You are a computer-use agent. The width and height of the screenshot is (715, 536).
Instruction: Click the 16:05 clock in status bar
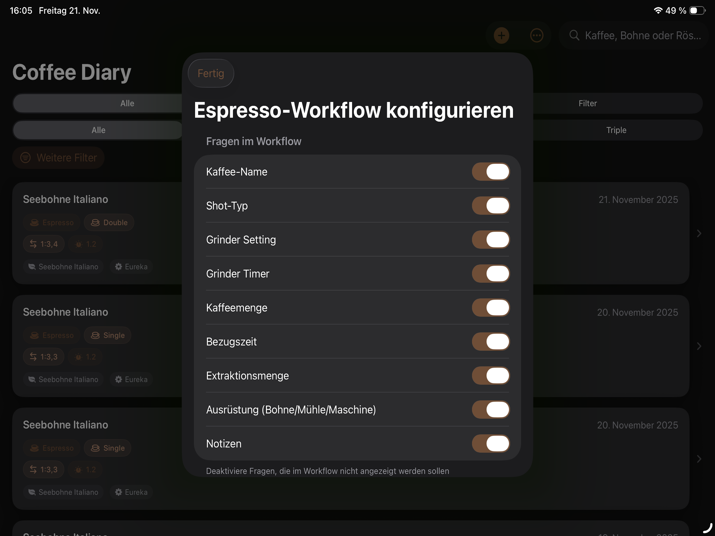pos(21,11)
